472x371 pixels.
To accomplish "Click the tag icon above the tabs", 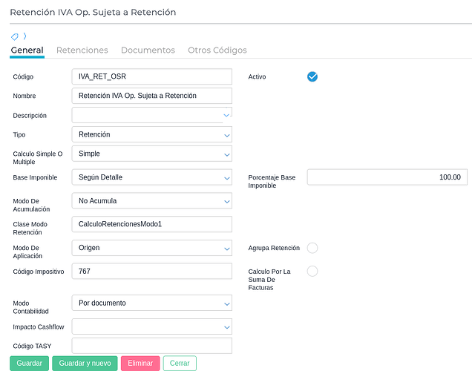I will coord(14,36).
